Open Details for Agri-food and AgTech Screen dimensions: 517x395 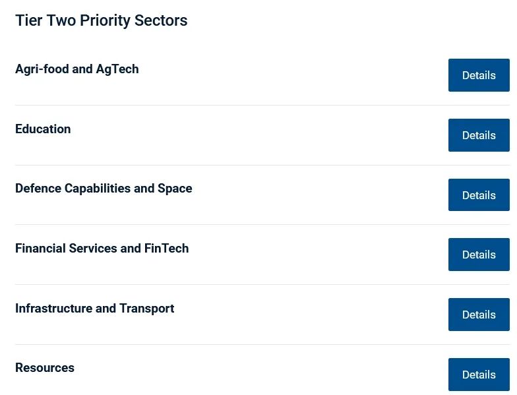click(x=479, y=75)
